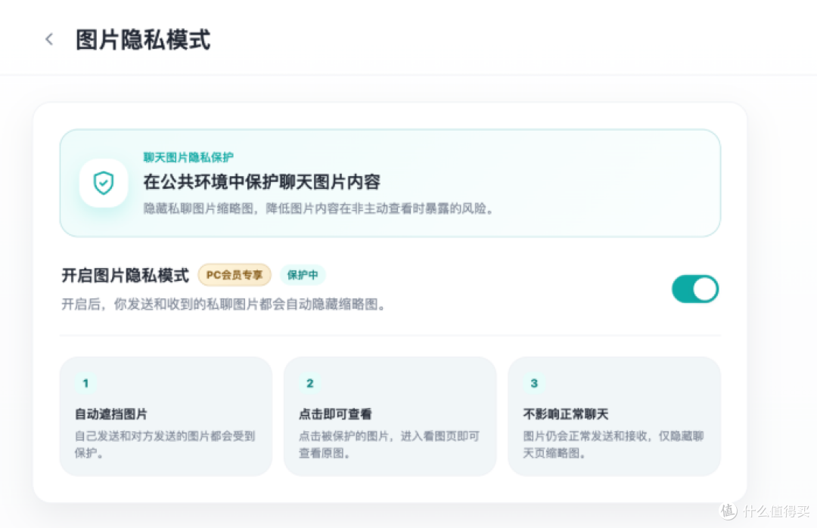Open the 自动遮挡图片 card title
Image resolution: width=817 pixels, height=528 pixels.
coord(111,414)
